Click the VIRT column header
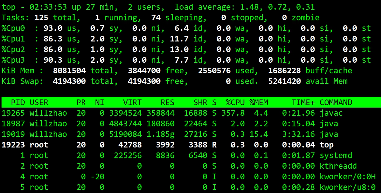This screenshot has height=193, width=381. (x=133, y=102)
